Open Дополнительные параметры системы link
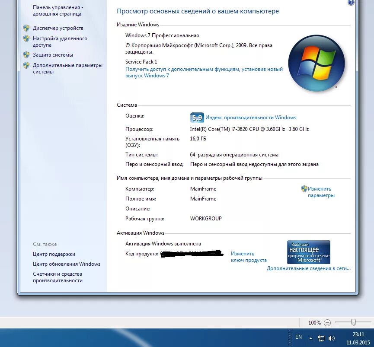374x347 pixels. [x=67, y=69]
